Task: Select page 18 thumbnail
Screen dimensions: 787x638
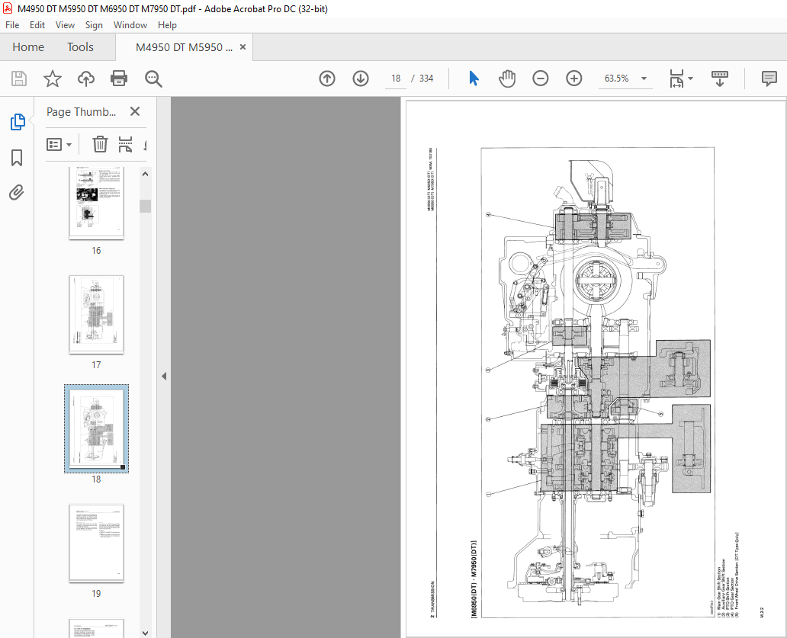Action: click(96, 428)
